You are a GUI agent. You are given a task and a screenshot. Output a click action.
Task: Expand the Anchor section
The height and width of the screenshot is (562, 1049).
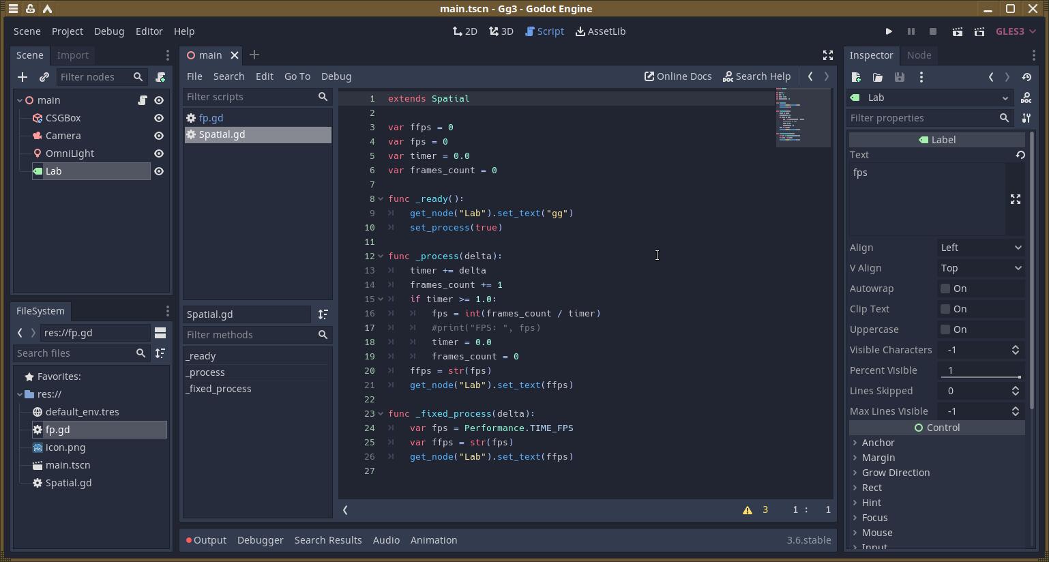[x=878, y=443]
